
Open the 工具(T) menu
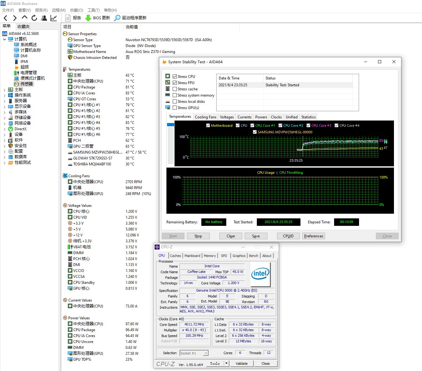94,10
